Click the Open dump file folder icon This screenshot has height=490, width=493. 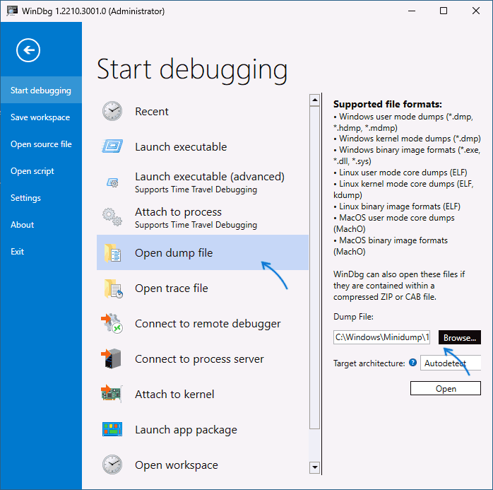coord(112,252)
